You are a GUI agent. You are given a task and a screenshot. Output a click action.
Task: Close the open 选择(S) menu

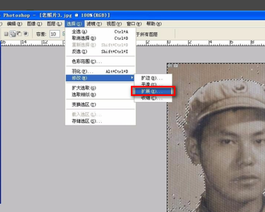pyautogui.click(x=74, y=24)
